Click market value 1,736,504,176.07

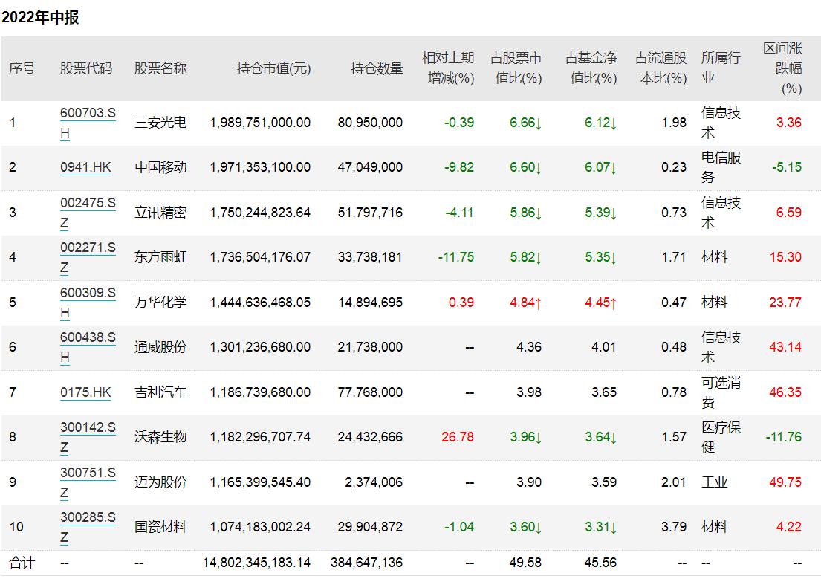pos(260,257)
